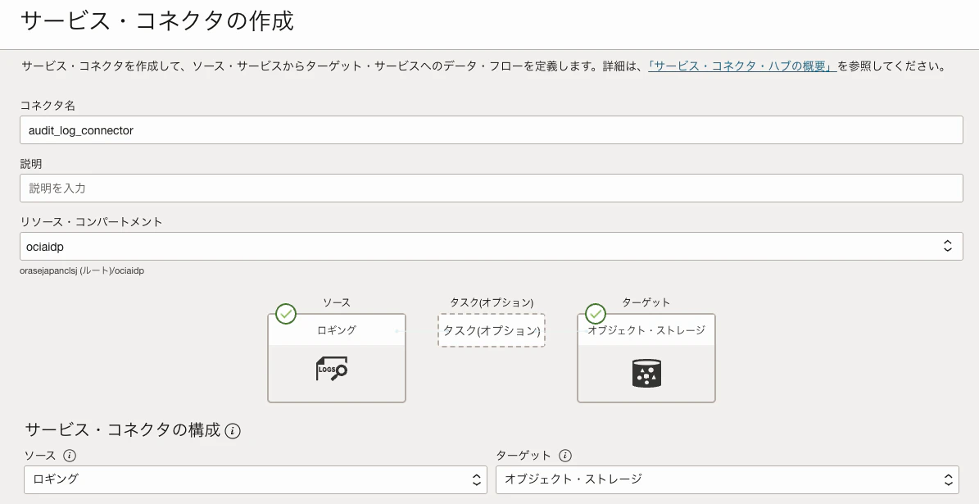Select the dashed タスク(オプション) box
This screenshot has height=504, width=979.
click(492, 330)
